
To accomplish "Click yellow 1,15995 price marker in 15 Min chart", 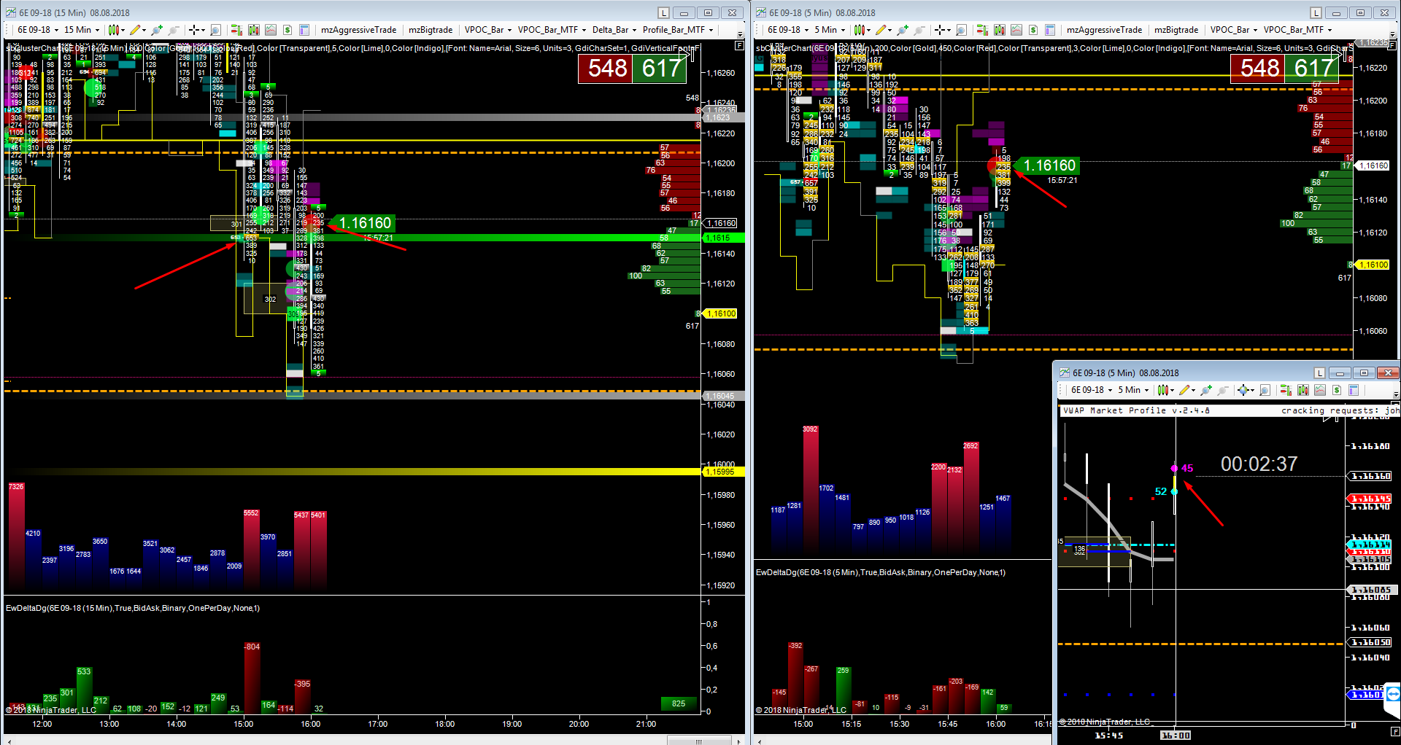I will click(724, 472).
